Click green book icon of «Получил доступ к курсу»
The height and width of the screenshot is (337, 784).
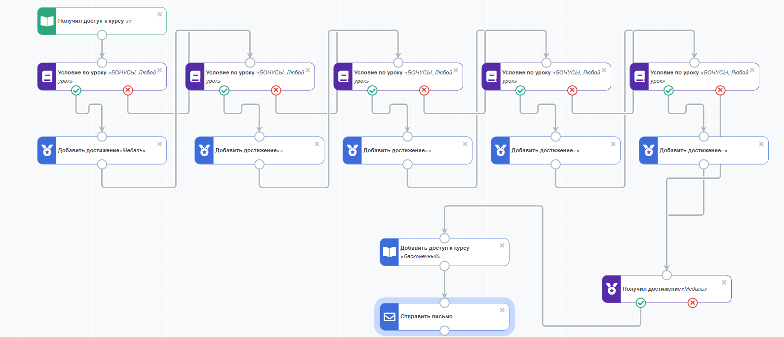pos(47,21)
